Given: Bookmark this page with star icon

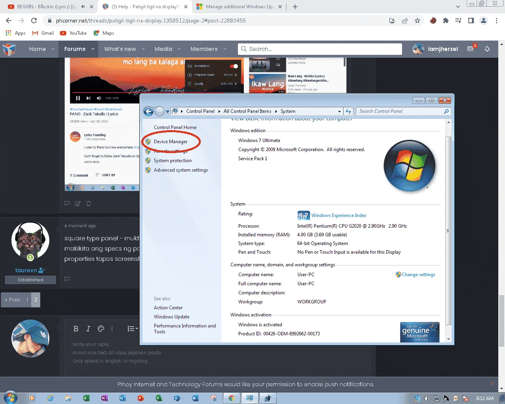Looking at the screenshot, I should 417,21.
